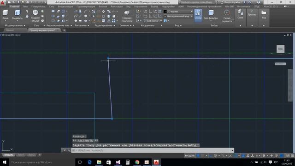Click the ViewCube top face
This screenshot has height=166, width=295.
[x=280, y=49]
